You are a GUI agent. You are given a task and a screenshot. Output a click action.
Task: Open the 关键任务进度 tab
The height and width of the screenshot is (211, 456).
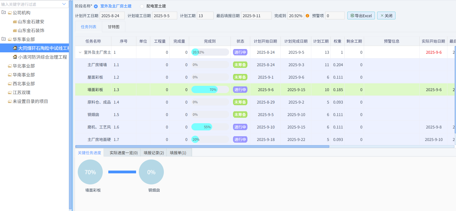coord(89,153)
